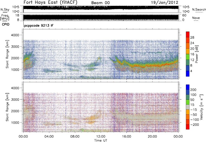The height and width of the screenshot is (142, 206).
Task: Click the 'Beam 00' label
Action: pyautogui.click(x=100, y=3)
